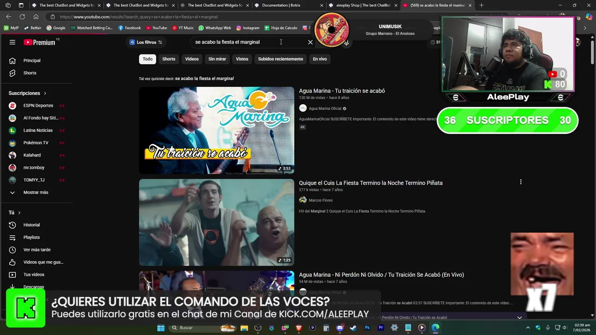This screenshot has width=596, height=335.
Task: Open WhatsApp Web bookmark
Action: pos(215,28)
